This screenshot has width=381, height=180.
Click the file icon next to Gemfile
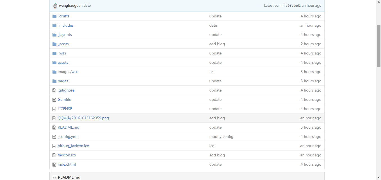54,99
